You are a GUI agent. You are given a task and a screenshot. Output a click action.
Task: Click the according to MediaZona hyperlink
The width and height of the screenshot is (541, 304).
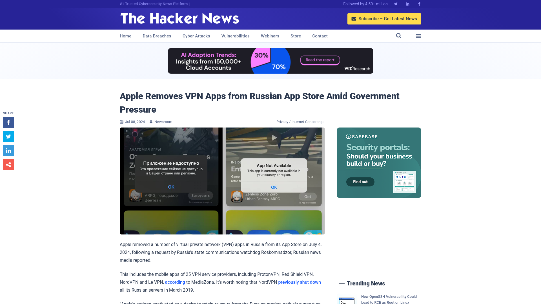(175, 282)
